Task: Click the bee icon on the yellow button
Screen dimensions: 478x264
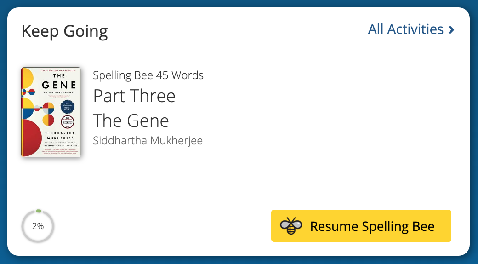Action: tap(291, 226)
